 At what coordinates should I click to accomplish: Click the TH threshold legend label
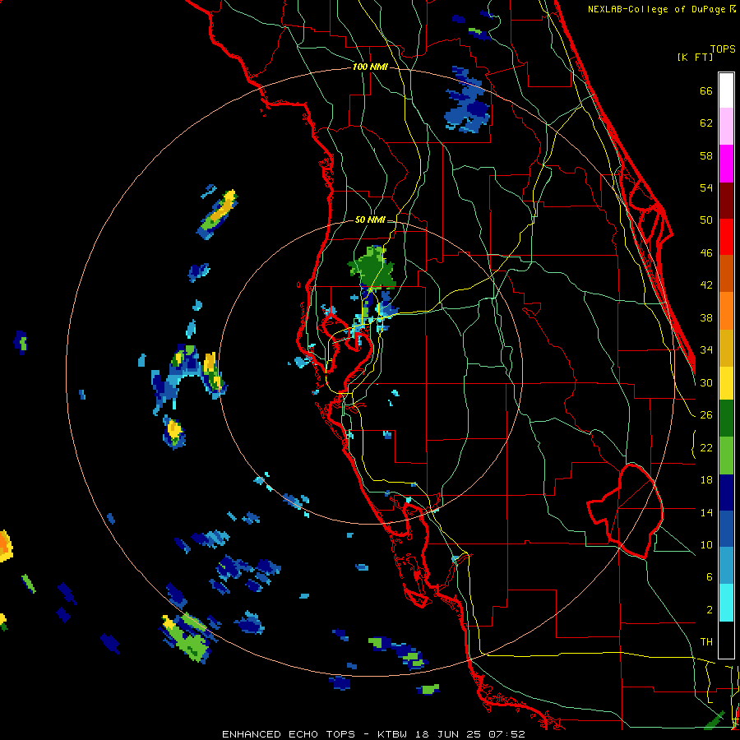(706, 642)
